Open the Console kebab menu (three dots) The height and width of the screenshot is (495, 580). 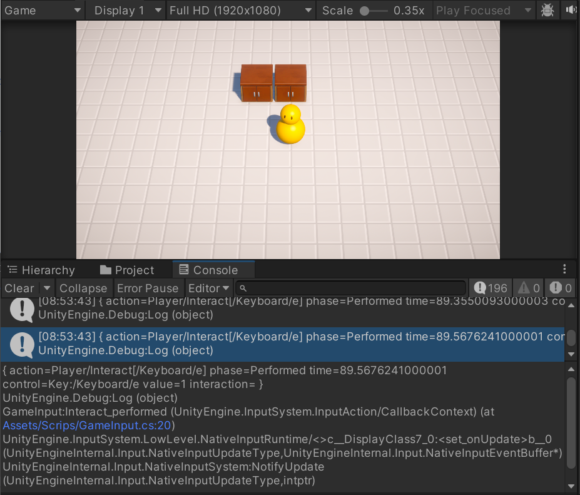pos(565,269)
